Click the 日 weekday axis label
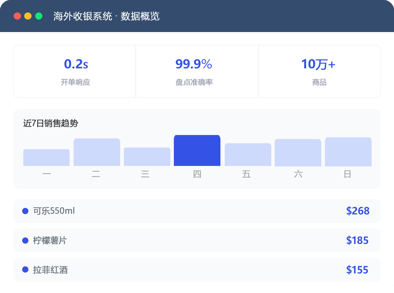This screenshot has width=394, height=293. (347, 174)
